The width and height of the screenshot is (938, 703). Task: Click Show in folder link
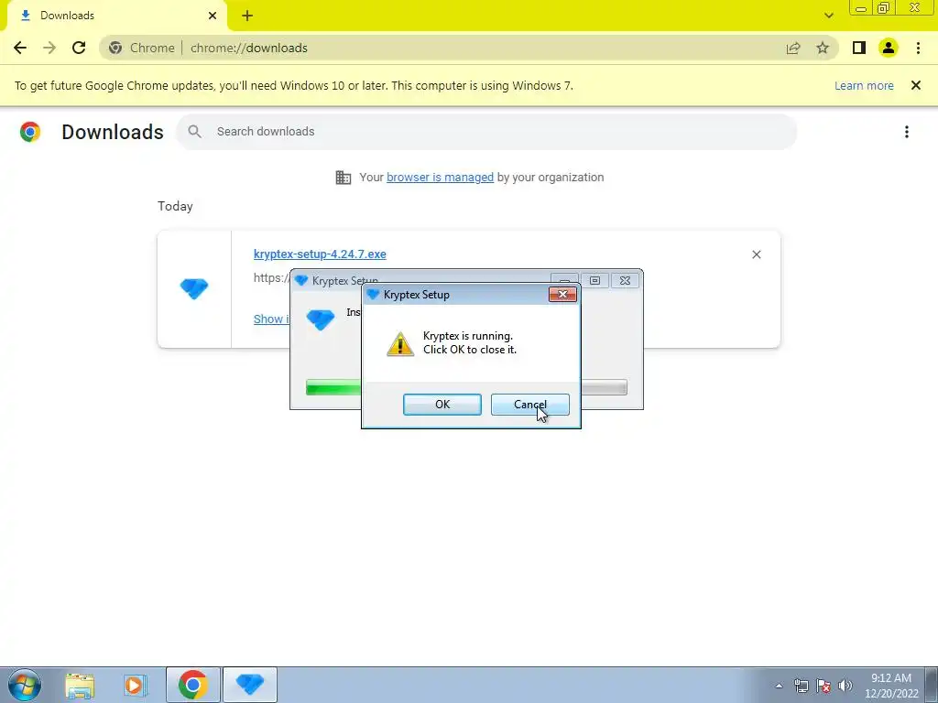271,319
